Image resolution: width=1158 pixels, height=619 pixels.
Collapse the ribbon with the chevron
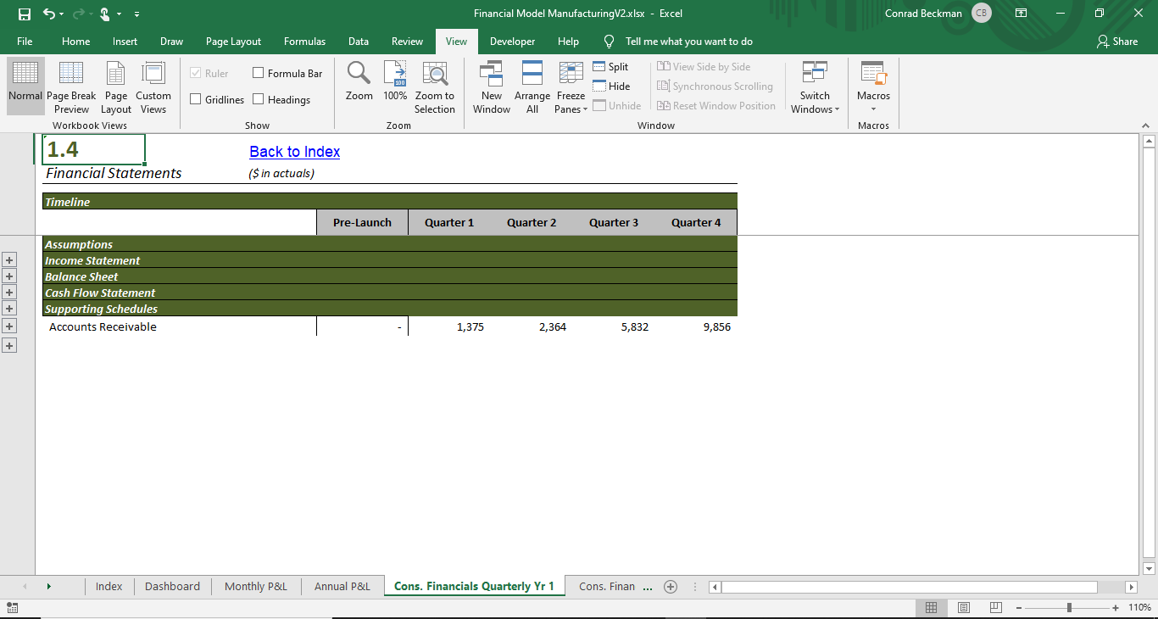[x=1146, y=125]
